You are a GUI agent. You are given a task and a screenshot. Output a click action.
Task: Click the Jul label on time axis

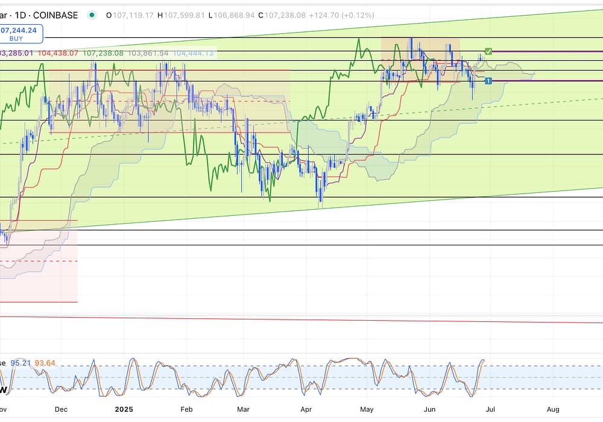(x=490, y=409)
